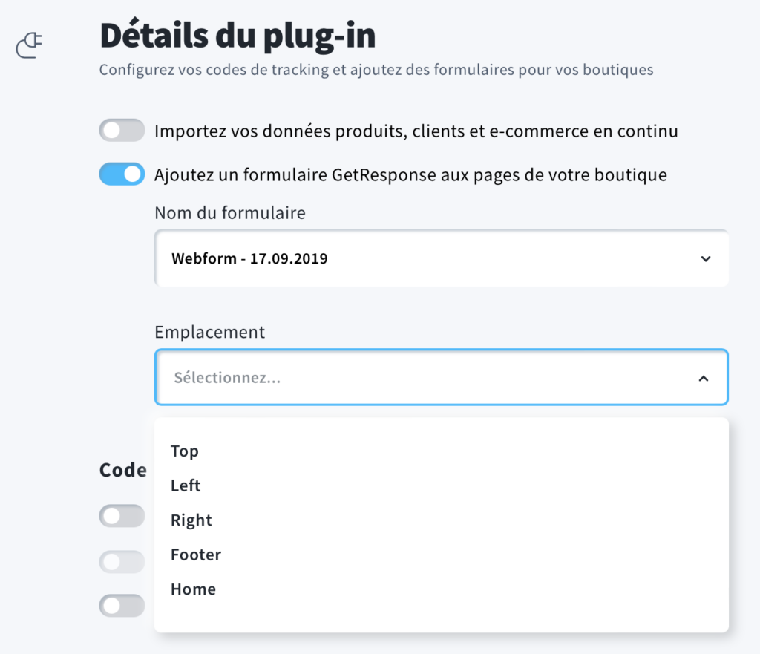Toggle first switch under Code section
This screenshot has width=760, height=654.
pos(122,516)
